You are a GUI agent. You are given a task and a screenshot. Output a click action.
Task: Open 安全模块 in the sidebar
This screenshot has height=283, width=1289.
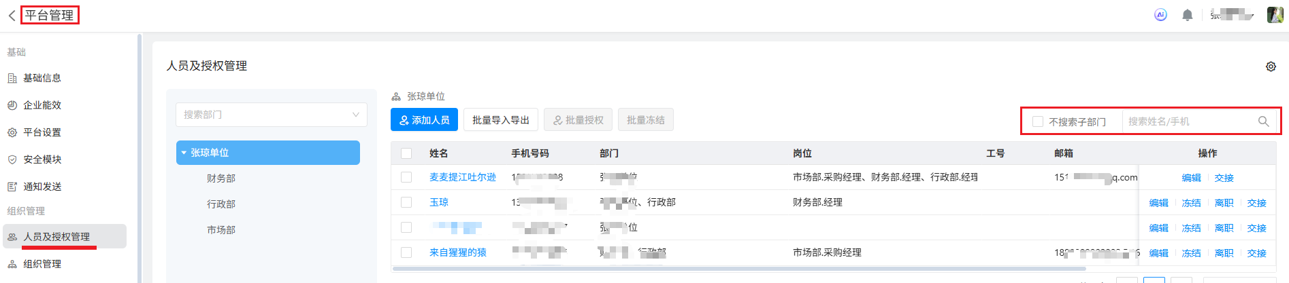click(x=42, y=159)
